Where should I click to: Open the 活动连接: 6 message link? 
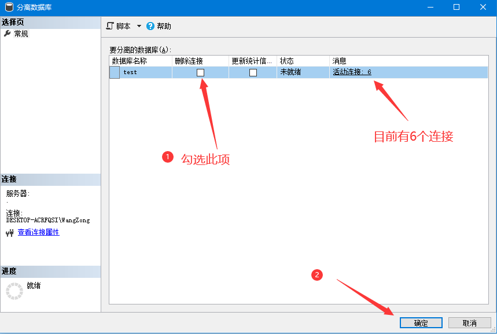(x=352, y=72)
